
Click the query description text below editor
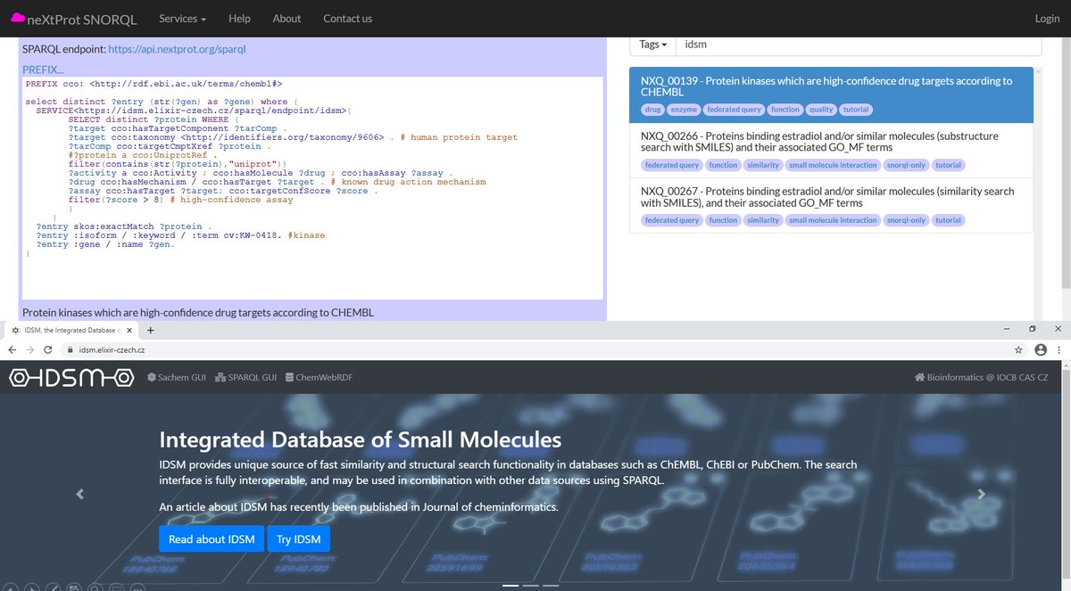(197, 313)
